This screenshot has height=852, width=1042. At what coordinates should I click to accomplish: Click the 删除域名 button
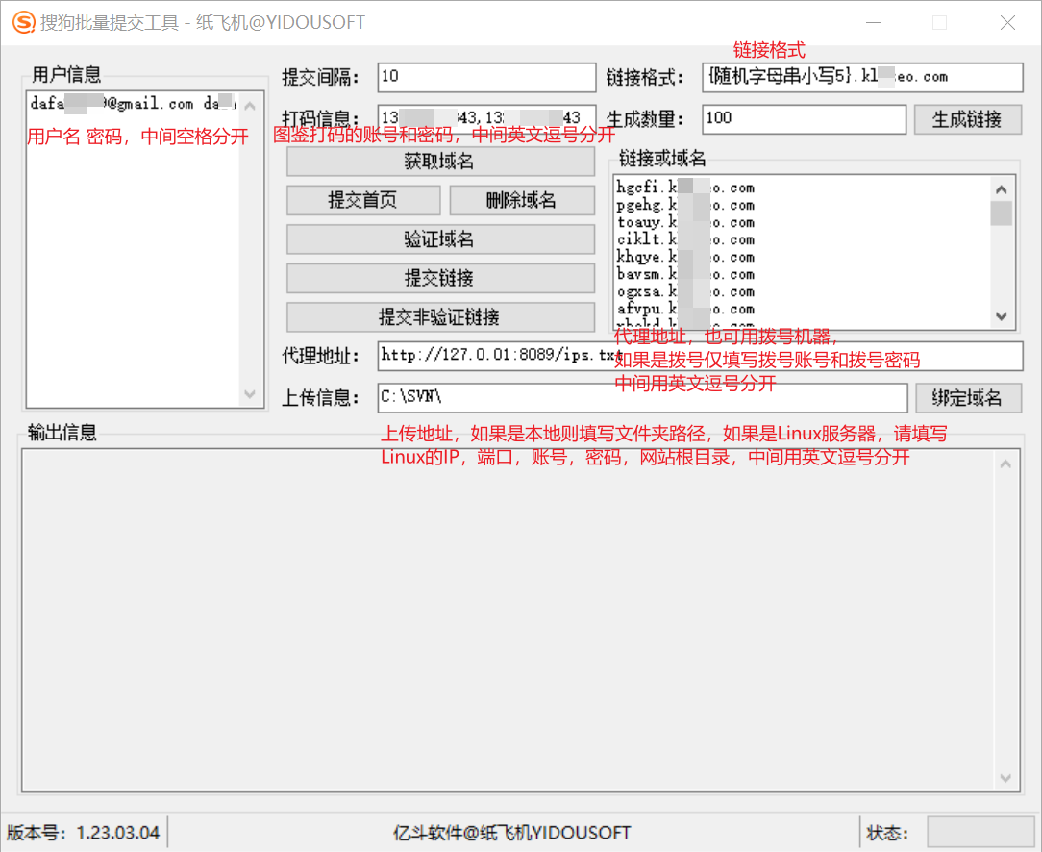coord(522,200)
